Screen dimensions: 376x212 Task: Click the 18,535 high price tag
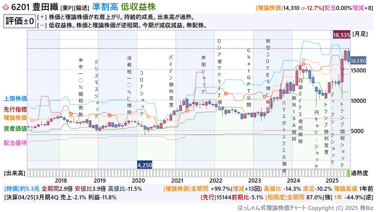click(341, 35)
